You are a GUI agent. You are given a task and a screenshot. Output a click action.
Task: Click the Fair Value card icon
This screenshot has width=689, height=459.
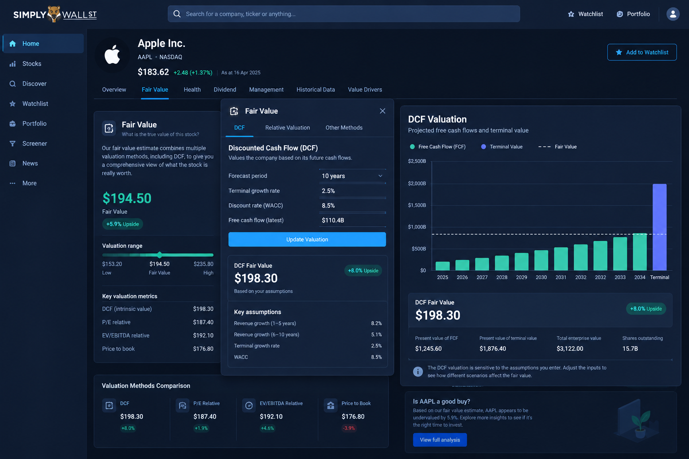(x=109, y=128)
